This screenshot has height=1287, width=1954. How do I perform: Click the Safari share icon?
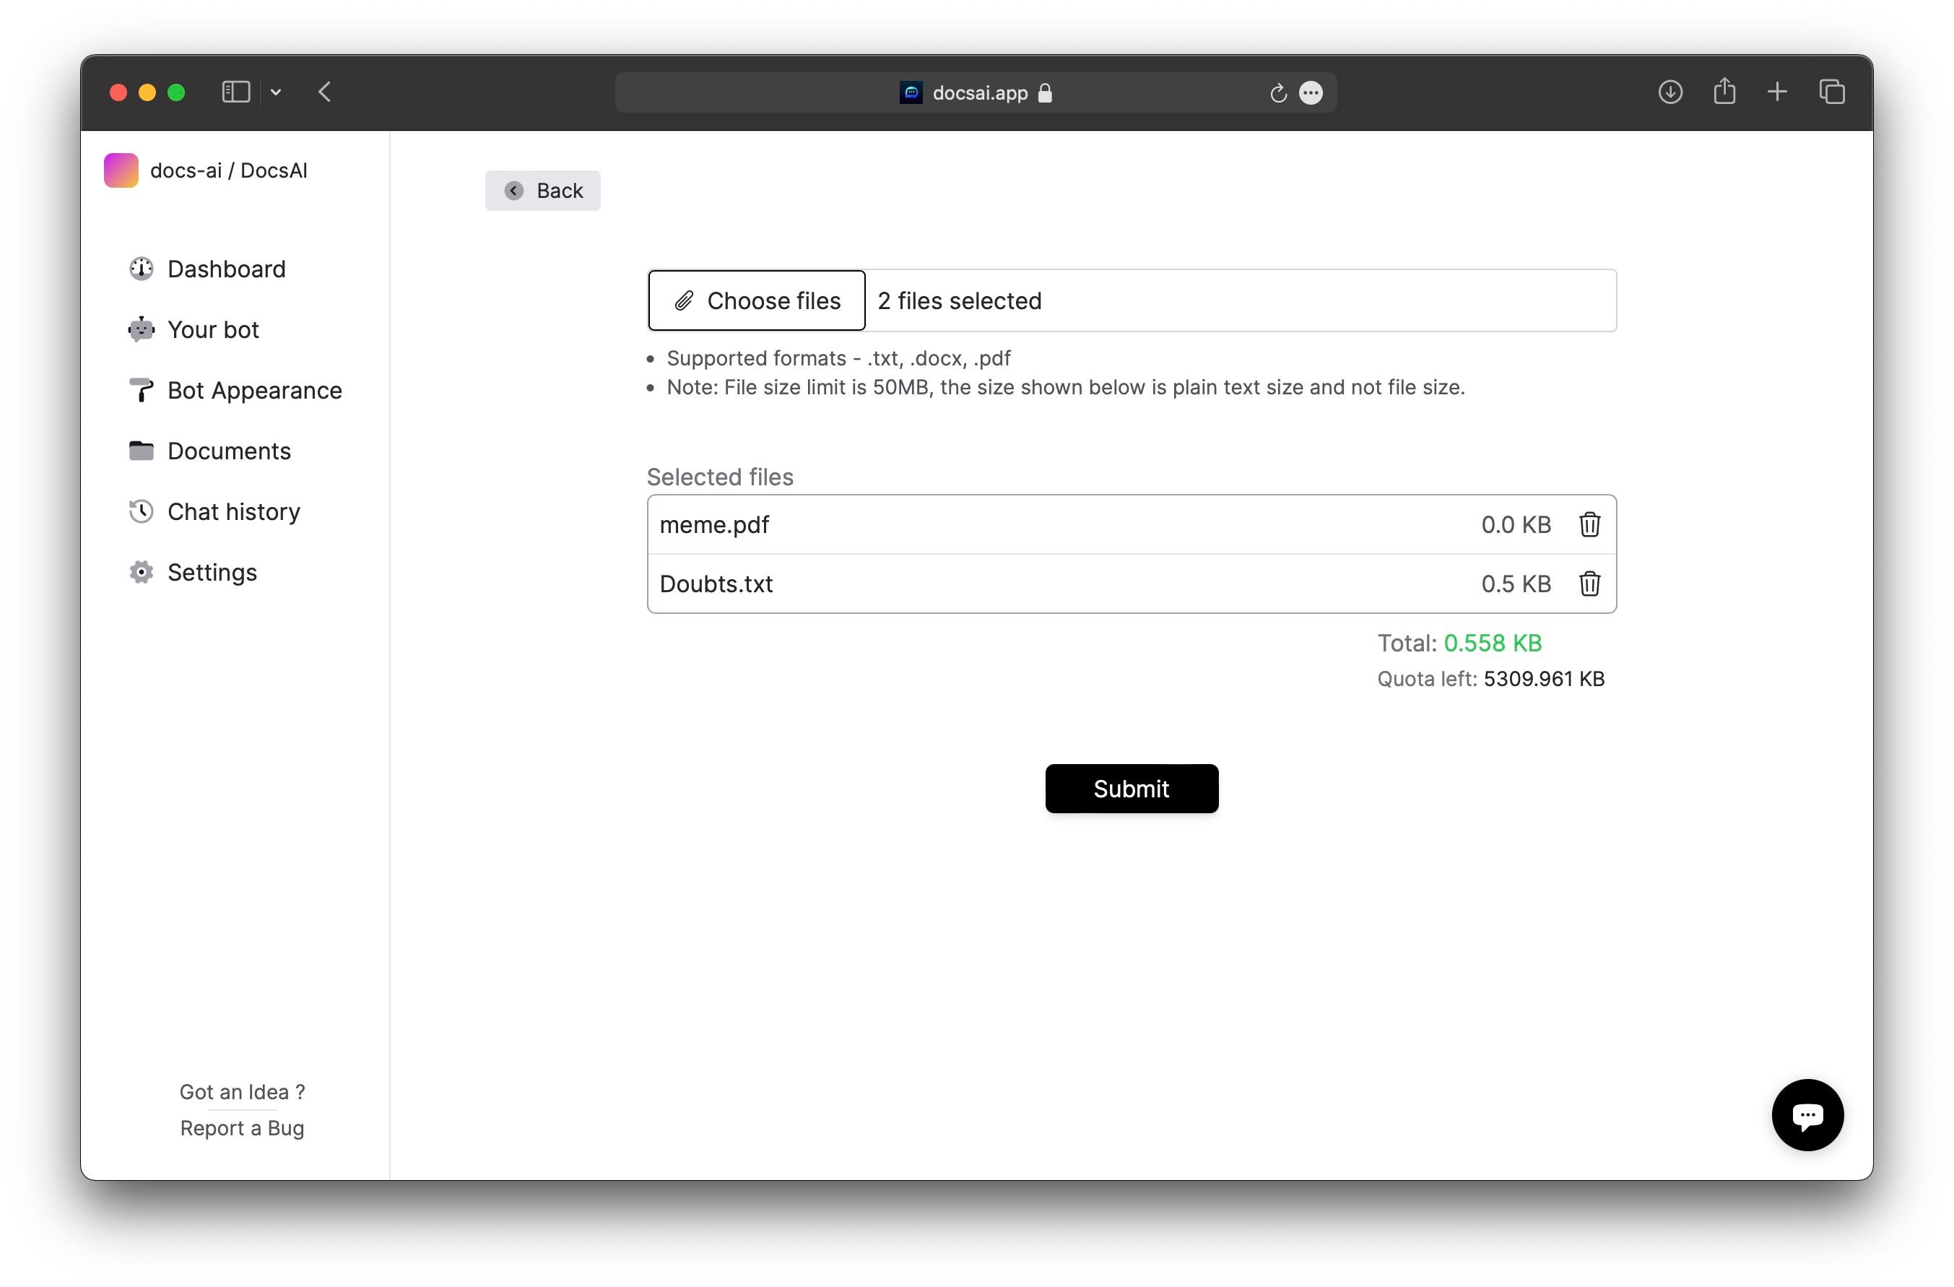pyautogui.click(x=1724, y=92)
